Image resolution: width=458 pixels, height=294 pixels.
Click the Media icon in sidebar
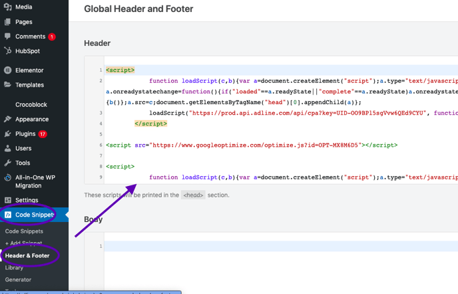8,7
